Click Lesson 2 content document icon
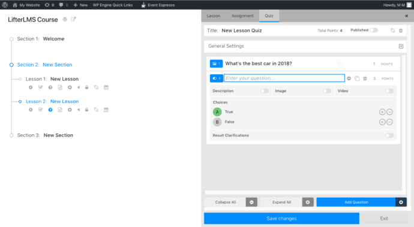The width and height of the screenshot is (414, 227). click(x=60, y=110)
